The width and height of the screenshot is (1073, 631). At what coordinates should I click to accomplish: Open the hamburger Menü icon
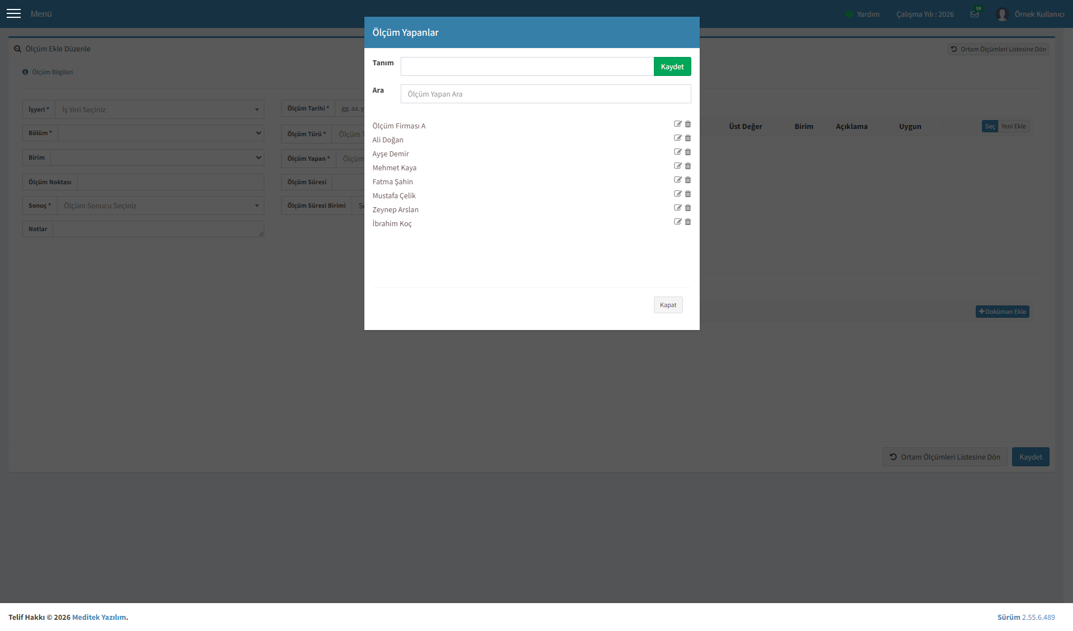click(13, 13)
